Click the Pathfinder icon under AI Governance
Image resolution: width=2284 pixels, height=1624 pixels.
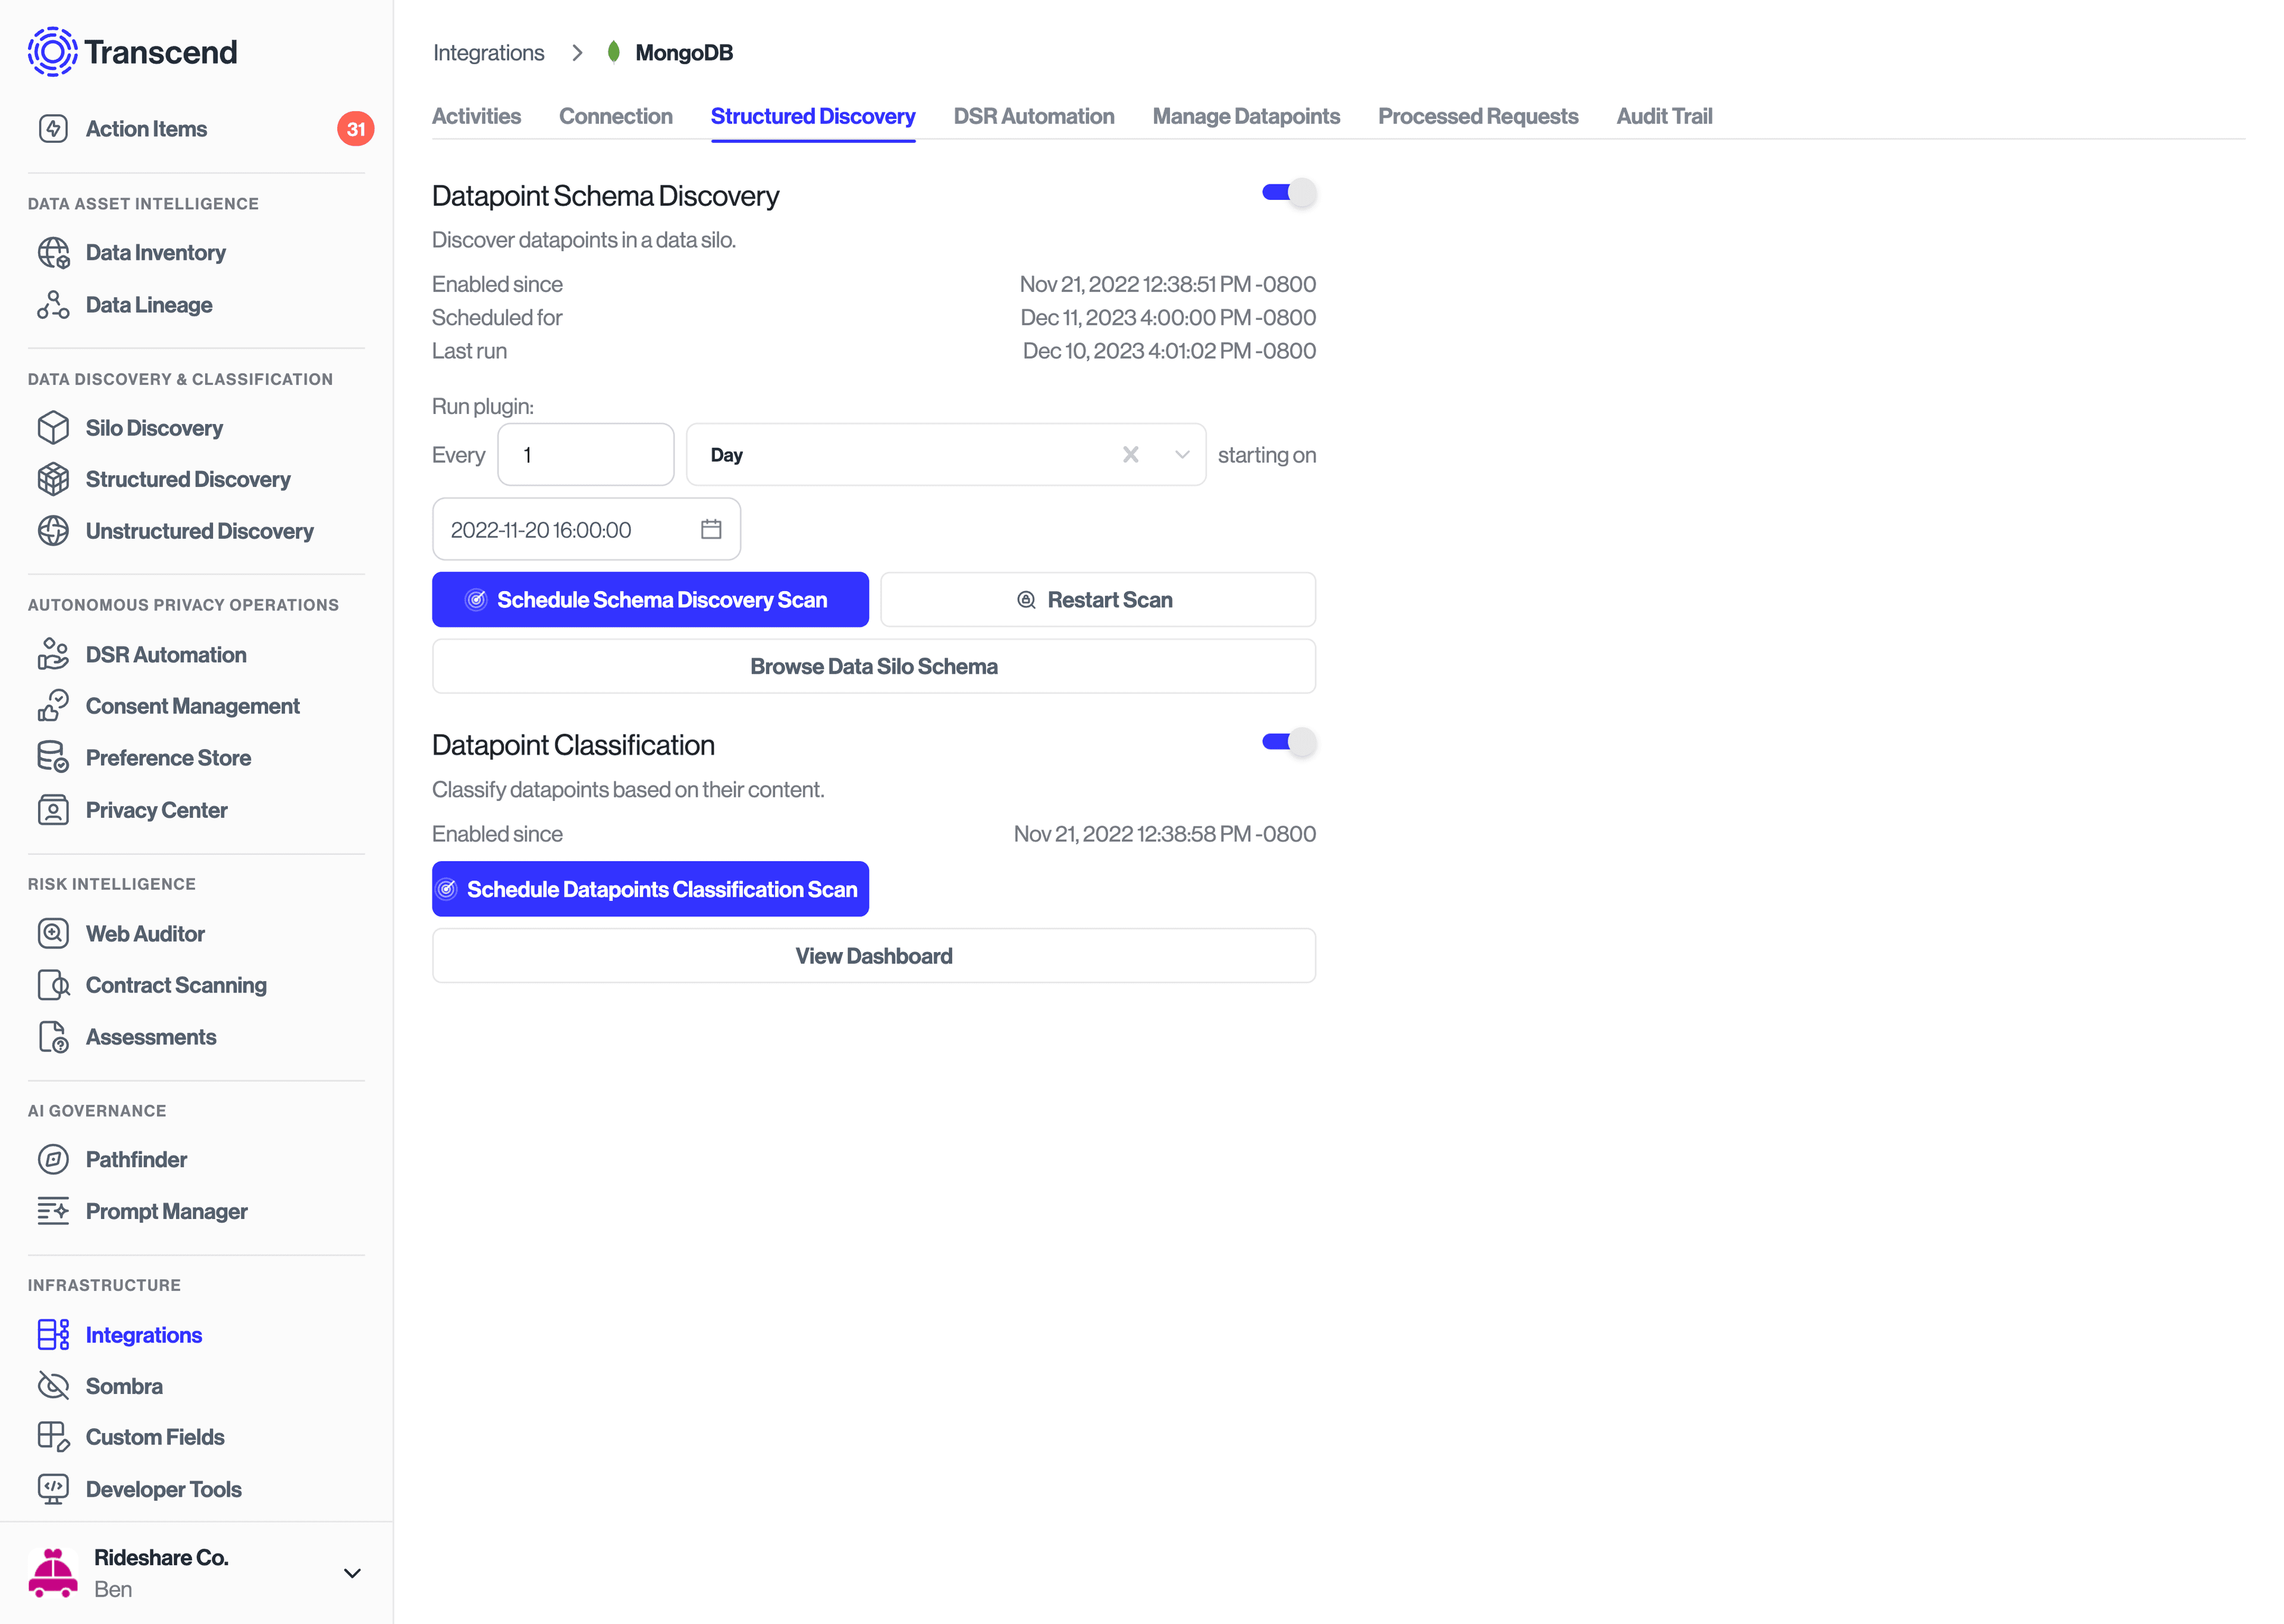(x=53, y=1158)
